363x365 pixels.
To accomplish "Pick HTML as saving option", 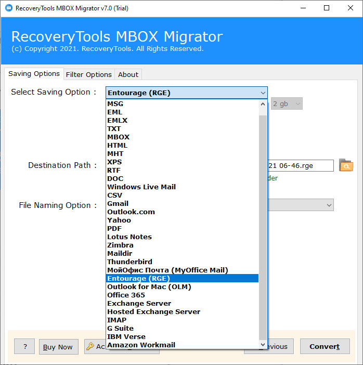I will point(183,146).
